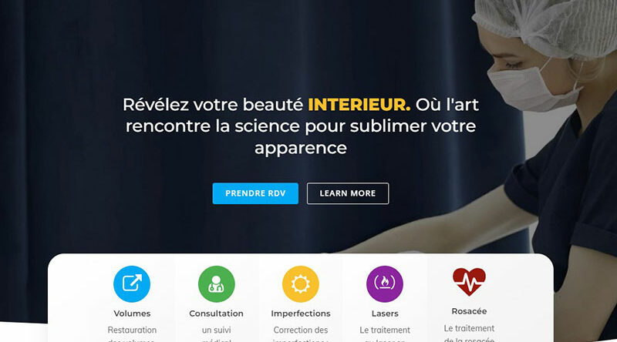
Task: Select the Consultation heading
Action: pos(217,313)
